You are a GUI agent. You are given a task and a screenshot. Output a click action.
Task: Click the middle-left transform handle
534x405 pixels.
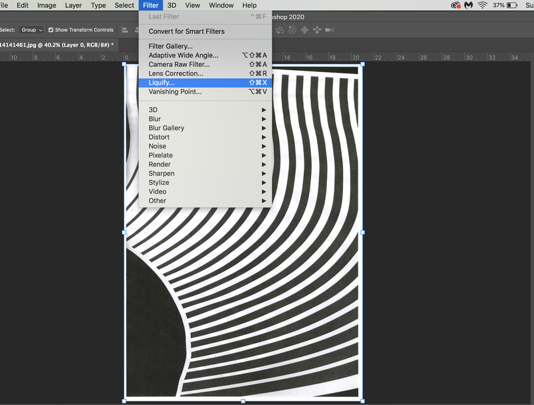pos(124,232)
